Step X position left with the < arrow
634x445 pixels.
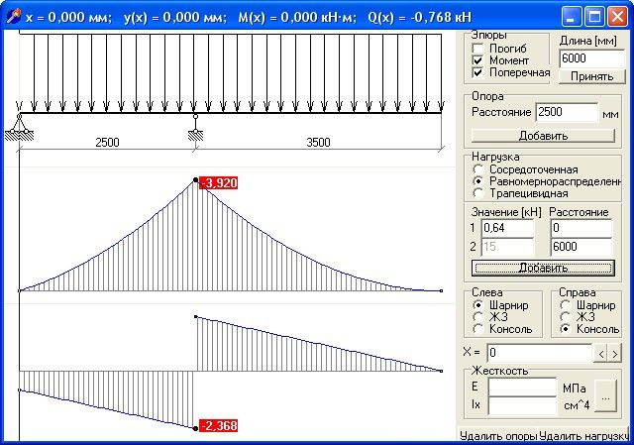(x=598, y=353)
